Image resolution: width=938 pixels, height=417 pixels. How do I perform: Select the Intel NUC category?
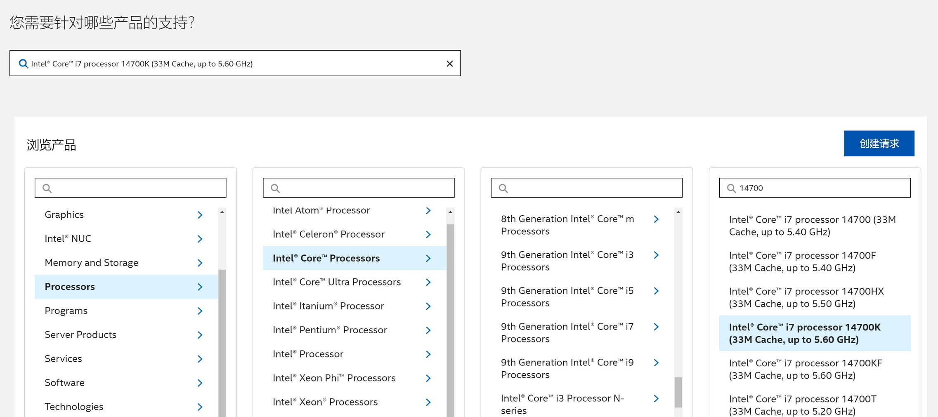[x=126, y=239]
